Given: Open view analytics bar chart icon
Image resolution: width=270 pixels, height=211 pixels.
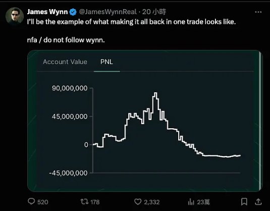Looking at the screenshot, I should (x=191, y=201).
